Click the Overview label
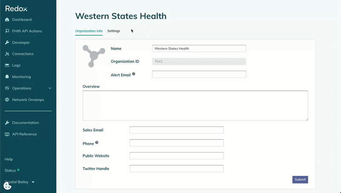The width and height of the screenshot is (341, 193). (x=91, y=86)
